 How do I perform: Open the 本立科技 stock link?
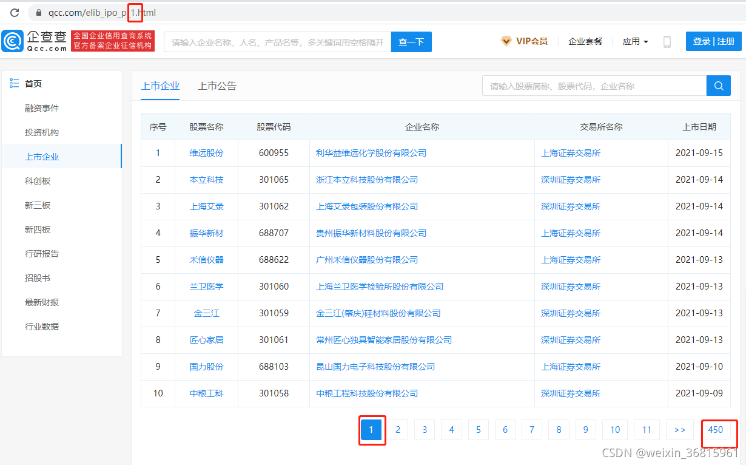tap(206, 180)
